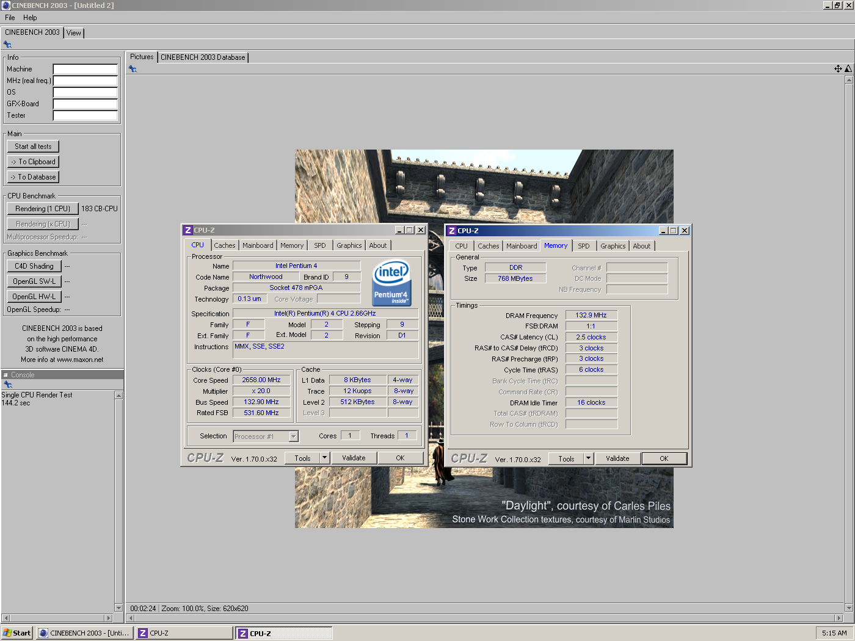Image resolution: width=855 pixels, height=641 pixels.
Task: Click OK in the right CPU-Z window
Action: [664, 458]
